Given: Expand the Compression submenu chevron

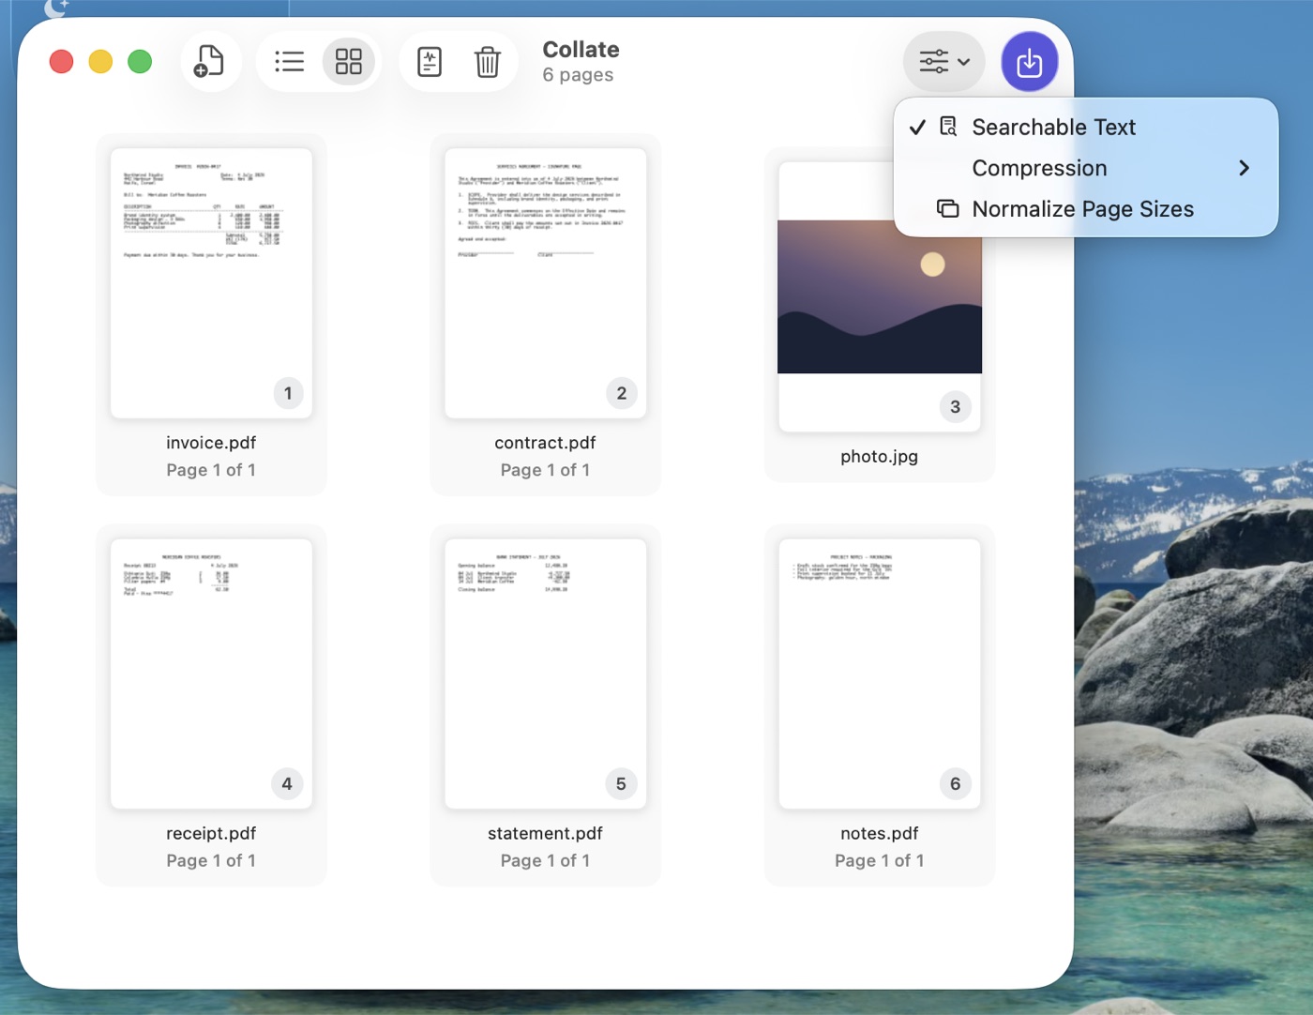Looking at the screenshot, I should click(1245, 168).
